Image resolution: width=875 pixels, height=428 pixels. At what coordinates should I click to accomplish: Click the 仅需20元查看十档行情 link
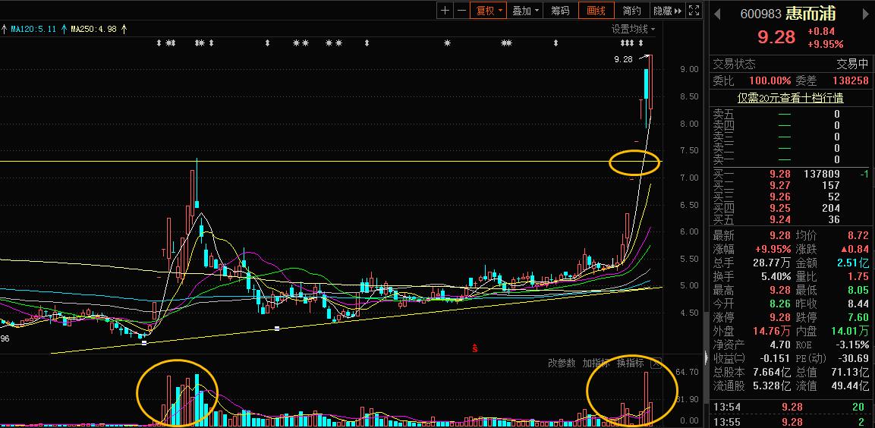pyautogui.click(x=790, y=98)
